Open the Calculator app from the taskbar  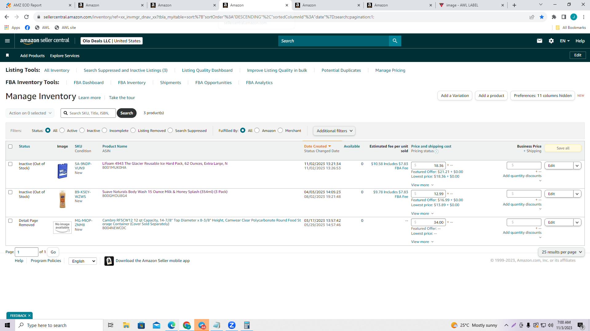coord(247,325)
